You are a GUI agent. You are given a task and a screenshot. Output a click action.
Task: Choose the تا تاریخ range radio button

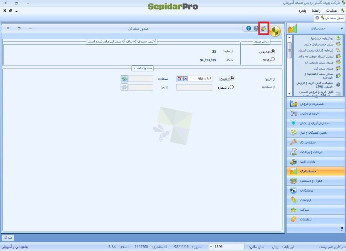tap(232, 79)
